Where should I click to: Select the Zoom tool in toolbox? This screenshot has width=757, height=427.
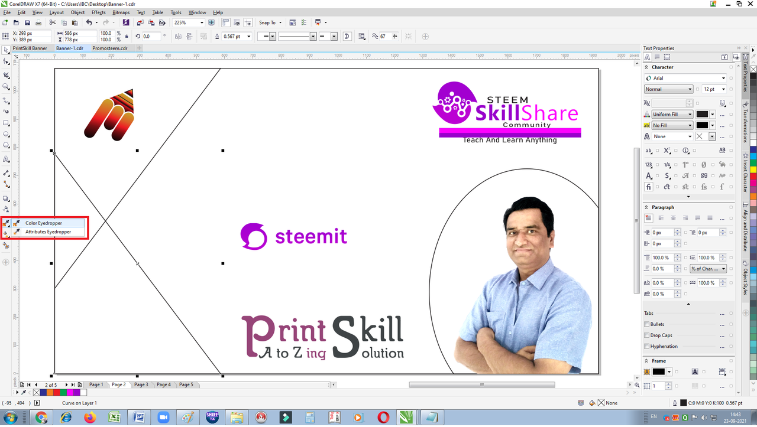[7, 87]
